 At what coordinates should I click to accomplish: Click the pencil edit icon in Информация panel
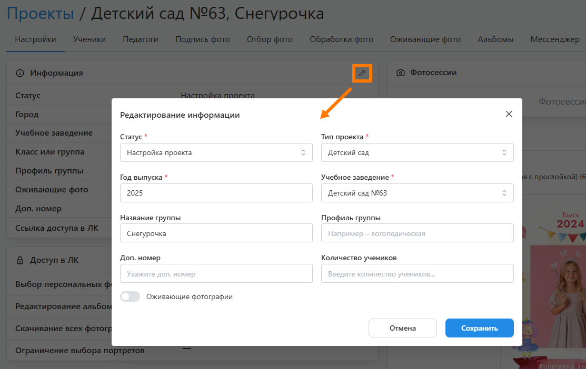click(362, 73)
